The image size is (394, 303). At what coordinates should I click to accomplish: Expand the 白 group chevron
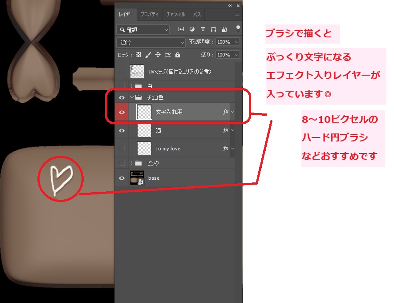pos(131,86)
